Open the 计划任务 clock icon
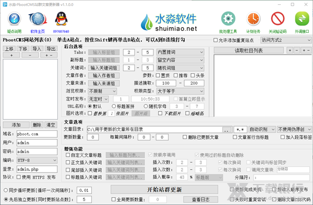313x205 pixels. 253,19
